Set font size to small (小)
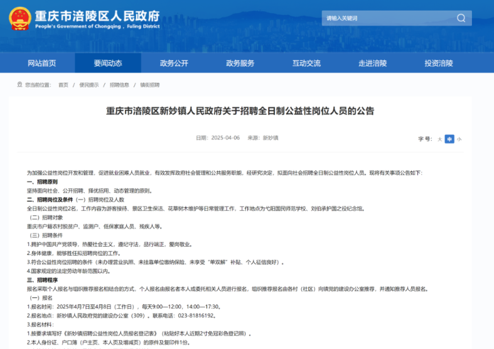 pyautogui.click(x=459, y=139)
